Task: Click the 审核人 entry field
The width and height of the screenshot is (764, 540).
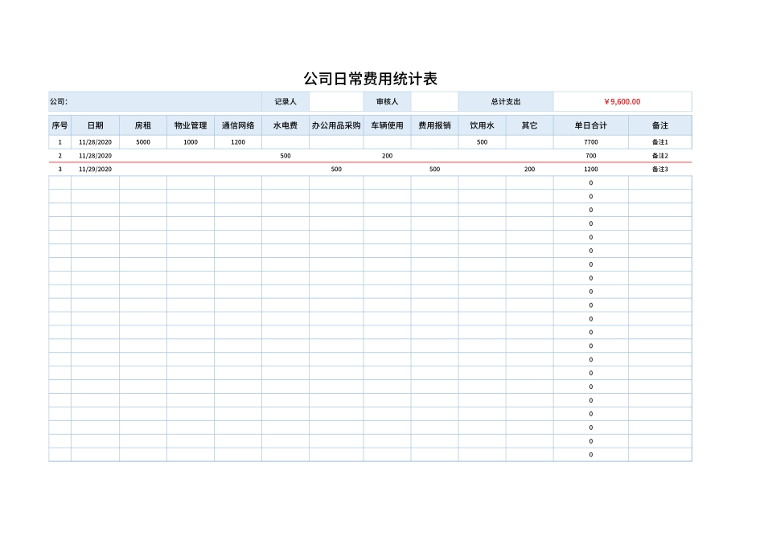Action: (434, 100)
